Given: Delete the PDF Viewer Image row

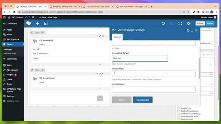Looking at the screenshot, I should [x=103, y=74].
